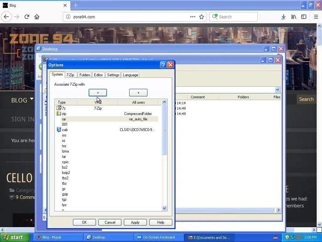Viewport: 322px width, 242px height.
Task: Select the bzip2 row in type list
Action: click(107, 173)
